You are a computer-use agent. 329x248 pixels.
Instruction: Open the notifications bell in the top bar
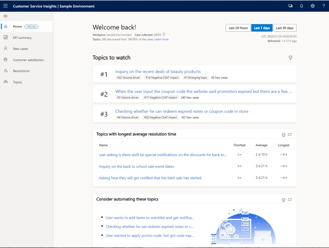click(x=301, y=6)
